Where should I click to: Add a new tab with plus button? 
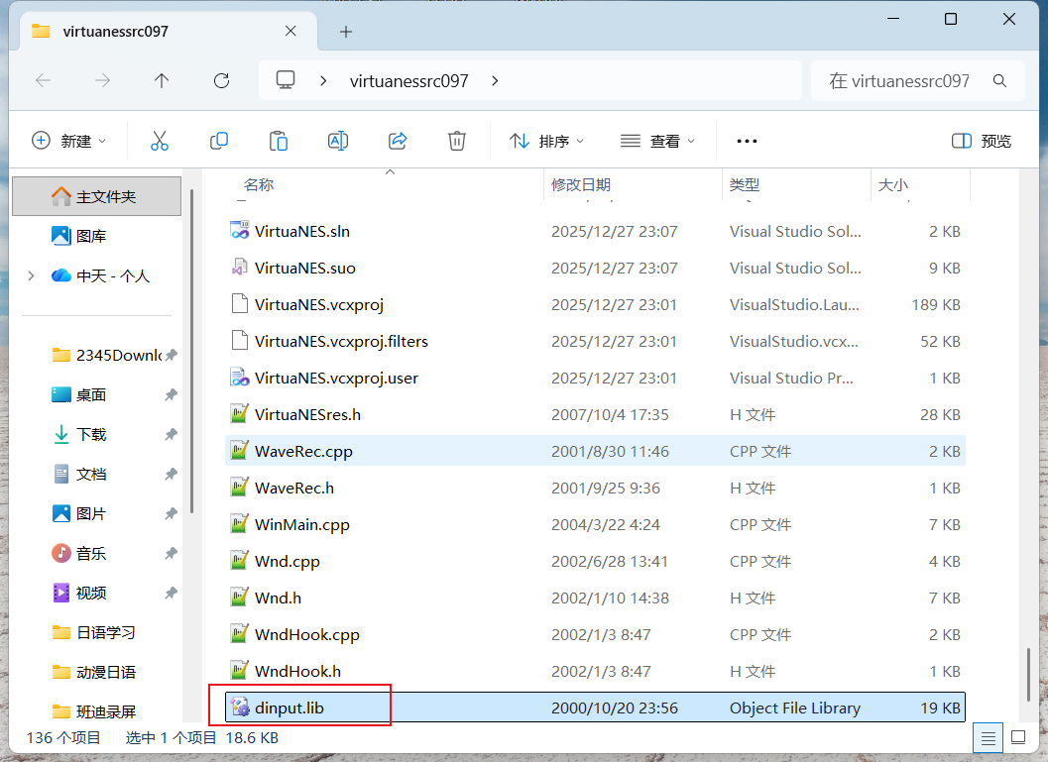(x=346, y=32)
